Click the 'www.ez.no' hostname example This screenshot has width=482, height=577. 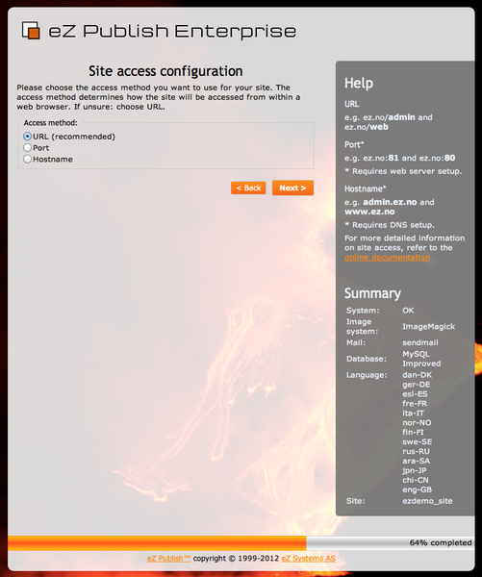click(x=369, y=212)
